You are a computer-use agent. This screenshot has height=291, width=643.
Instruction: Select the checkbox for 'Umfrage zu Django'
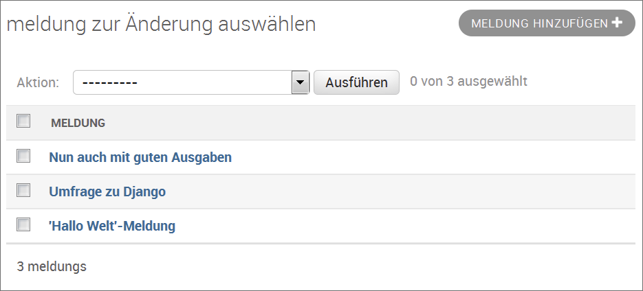pyautogui.click(x=23, y=190)
